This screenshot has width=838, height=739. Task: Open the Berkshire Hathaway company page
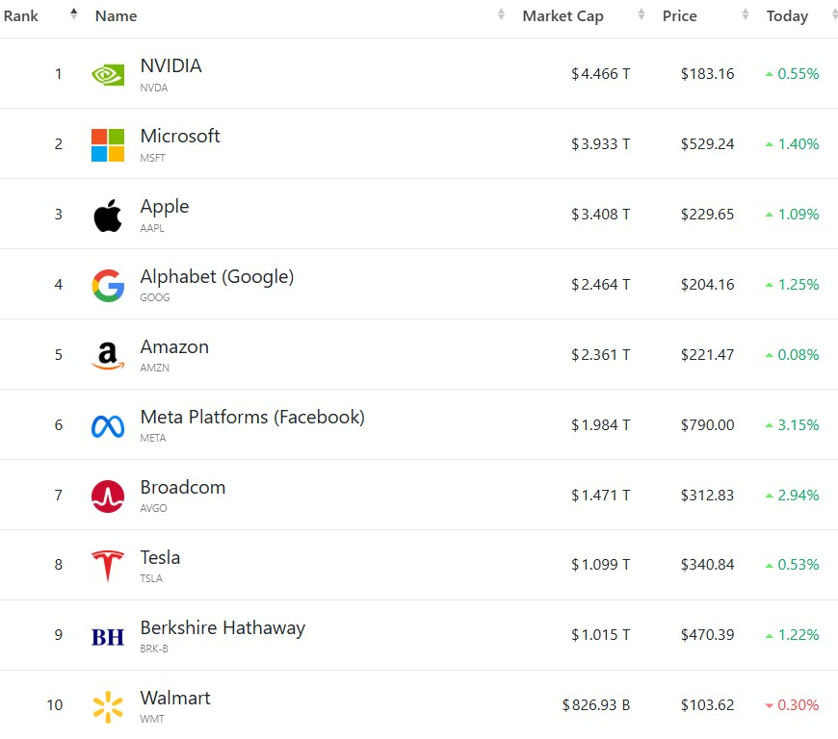[x=223, y=628]
